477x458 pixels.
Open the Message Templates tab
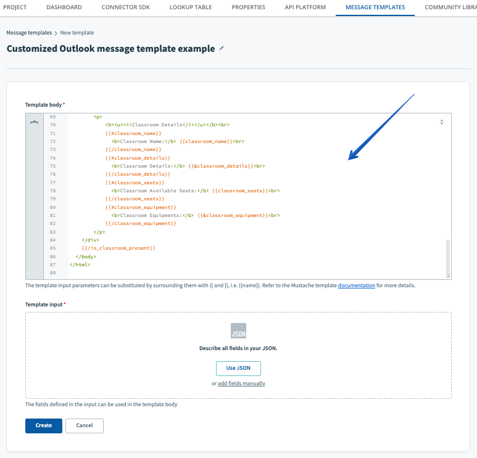[x=375, y=7]
